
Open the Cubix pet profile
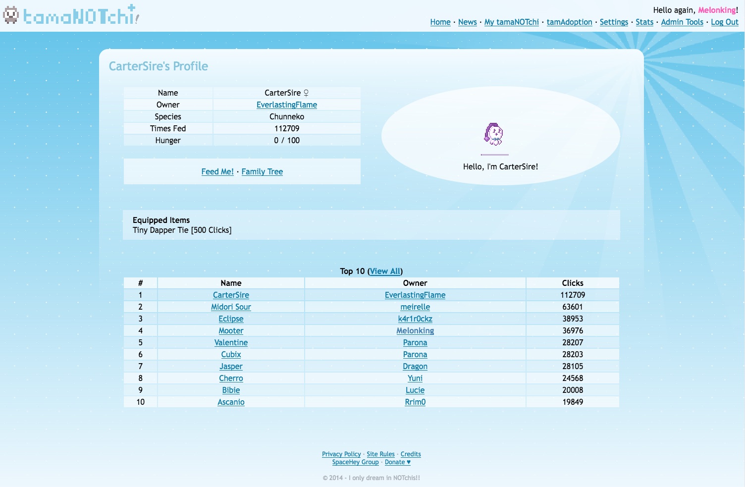(x=231, y=355)
